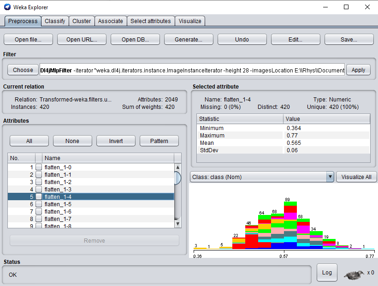Open the Visualize tab

pos(190,21)
